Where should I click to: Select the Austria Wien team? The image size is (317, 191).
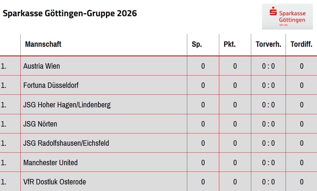[42, 66]
